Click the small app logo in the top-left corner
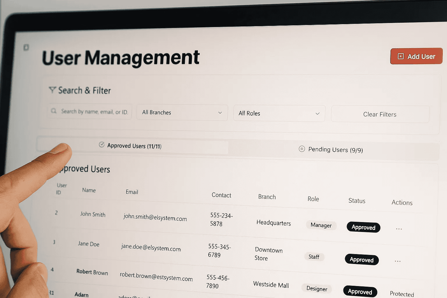447x298 pixels. 26,47
